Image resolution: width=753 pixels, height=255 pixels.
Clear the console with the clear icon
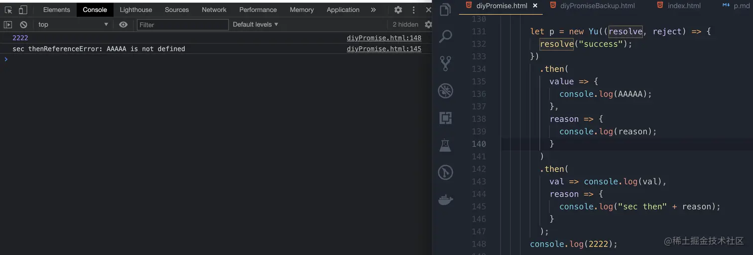coord(23,24)
